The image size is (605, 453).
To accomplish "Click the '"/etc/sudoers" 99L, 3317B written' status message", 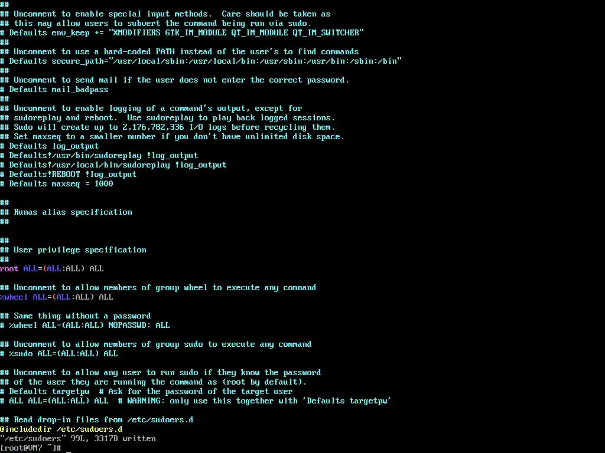I will (x=78, y=438).
